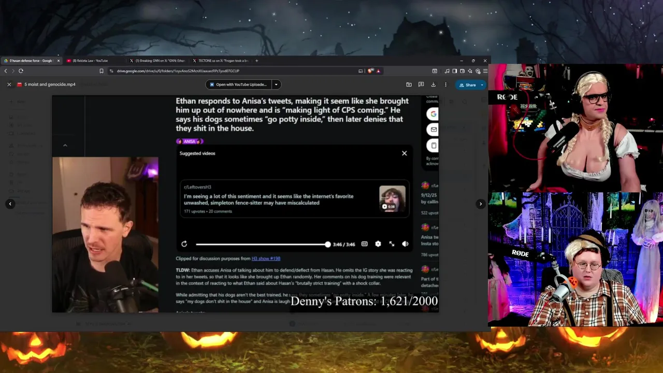Screen dimensions: 663x373
Task: Toggle the browser sidebar panel icon
Action: 454,71
